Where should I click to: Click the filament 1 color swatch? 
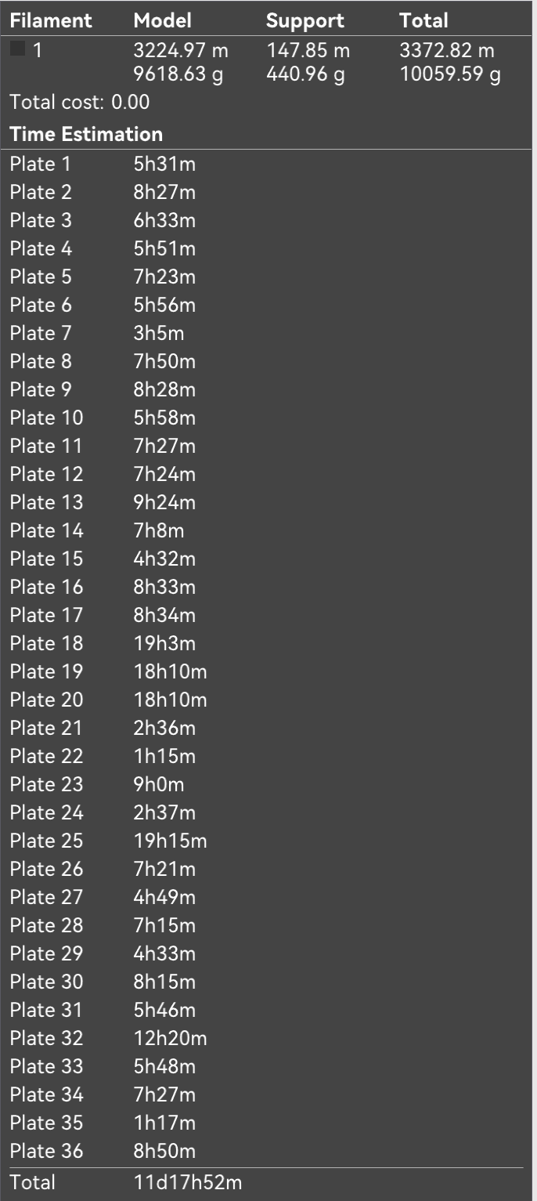pyautogui.click(x=17, y=49)
